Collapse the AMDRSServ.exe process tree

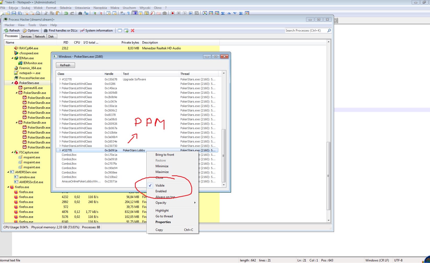point(8,172)
